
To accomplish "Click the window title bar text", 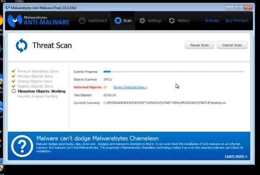I will tap(44, 8).
